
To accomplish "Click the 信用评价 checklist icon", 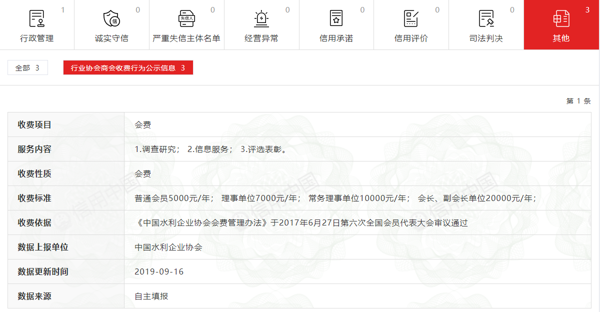I will [411, 18].
